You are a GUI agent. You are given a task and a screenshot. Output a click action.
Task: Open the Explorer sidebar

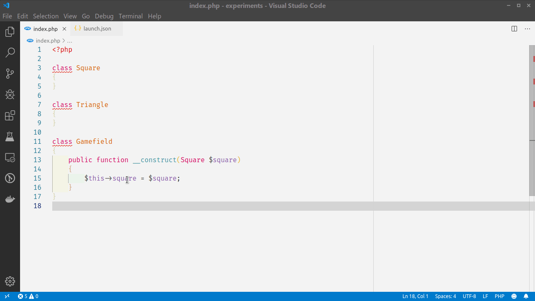(x=10, y=31)
